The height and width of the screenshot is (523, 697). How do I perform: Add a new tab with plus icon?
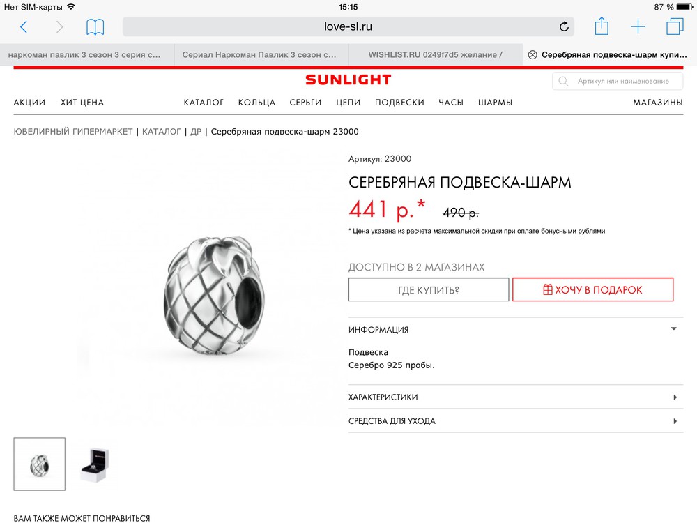[x=638, y=26]
